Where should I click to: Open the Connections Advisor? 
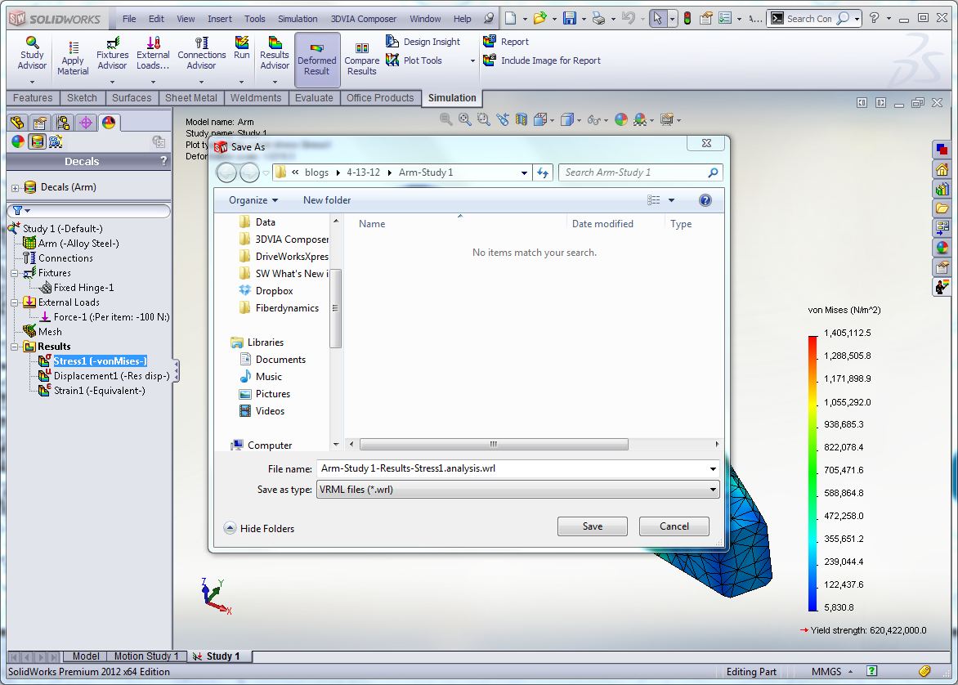(x=202, y=52)
